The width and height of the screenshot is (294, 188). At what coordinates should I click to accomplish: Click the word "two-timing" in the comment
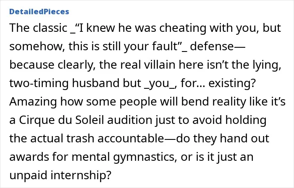[39, 83]
